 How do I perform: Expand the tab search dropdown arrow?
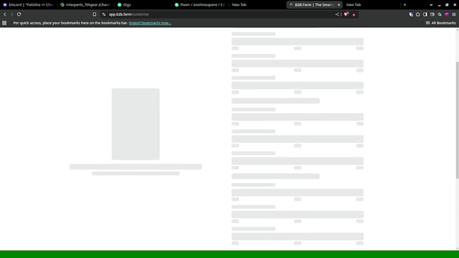[431, 5]
